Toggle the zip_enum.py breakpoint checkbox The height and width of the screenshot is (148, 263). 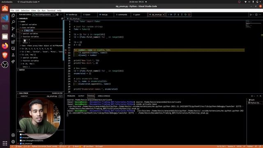click(21, 143)
